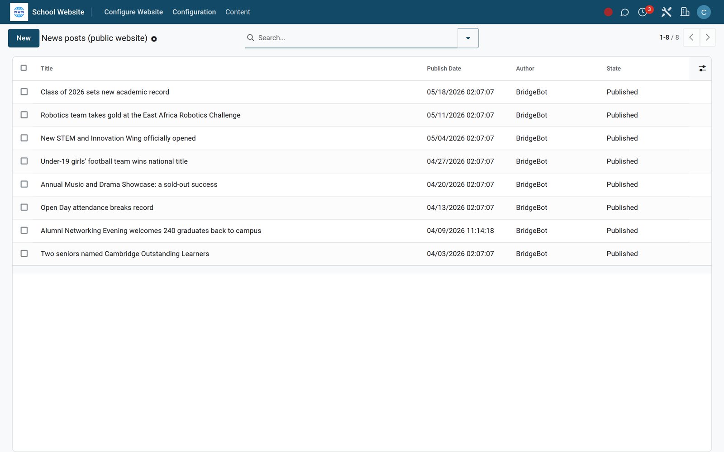Open 'Two seniors named Cambridge Outstanding Learners'
The width and height of the screenshot is (724, 452).
(125, 254)
